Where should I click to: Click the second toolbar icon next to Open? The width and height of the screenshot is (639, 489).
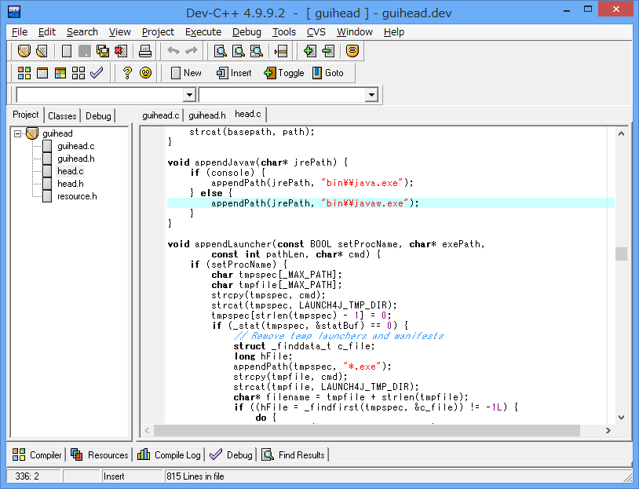coord(42,51)
